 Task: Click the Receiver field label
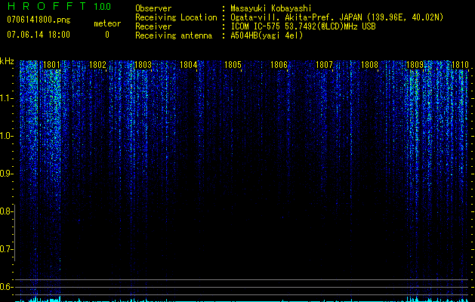[x=153, y=26]
